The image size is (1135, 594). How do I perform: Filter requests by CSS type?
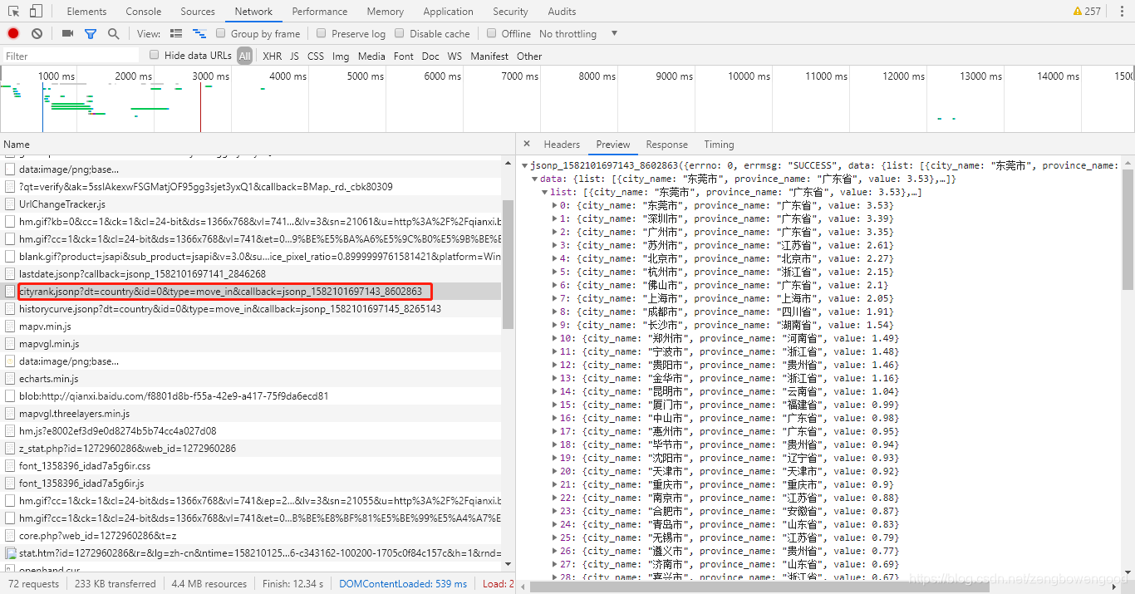[x=316, y=56]
